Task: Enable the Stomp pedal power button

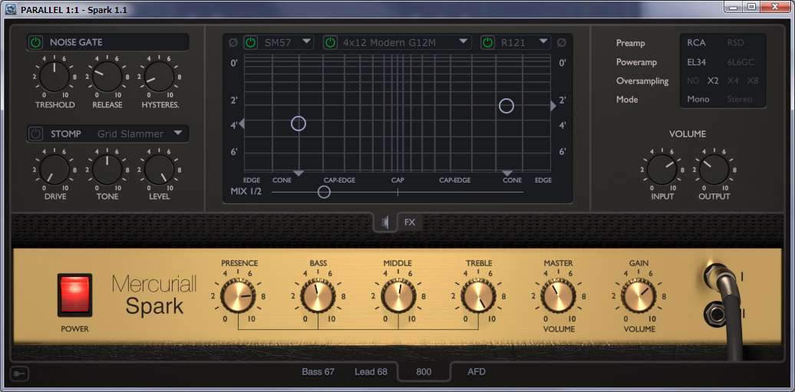Action: [x=36, y=134]
